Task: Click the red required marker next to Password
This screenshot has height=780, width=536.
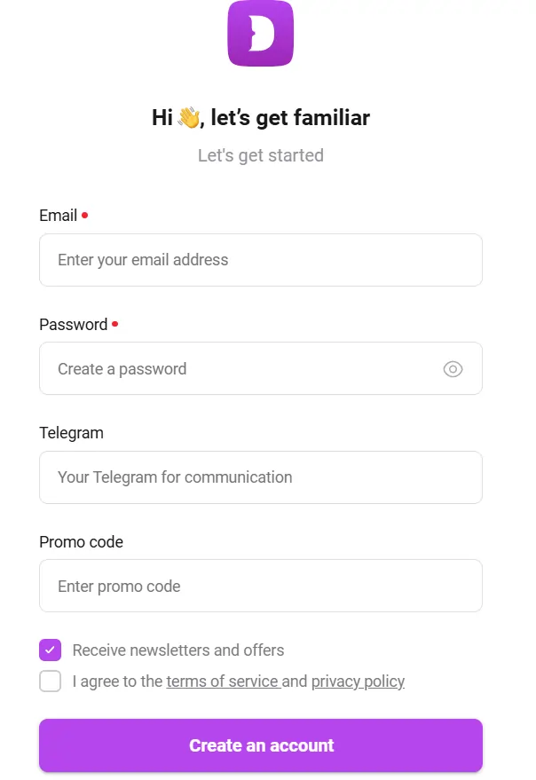Action: pyautogui.click(x=116, y=322)
